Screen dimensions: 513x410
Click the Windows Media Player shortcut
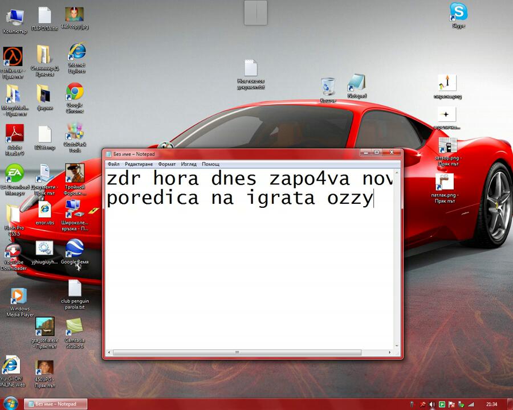18,297
